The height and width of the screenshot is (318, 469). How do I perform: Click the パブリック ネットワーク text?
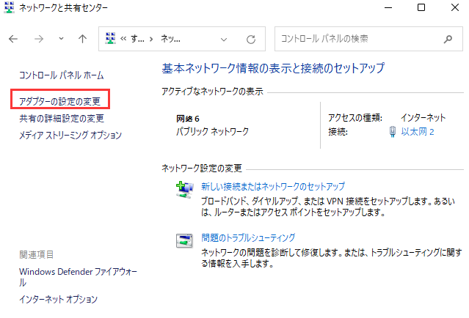pos(212,131)
